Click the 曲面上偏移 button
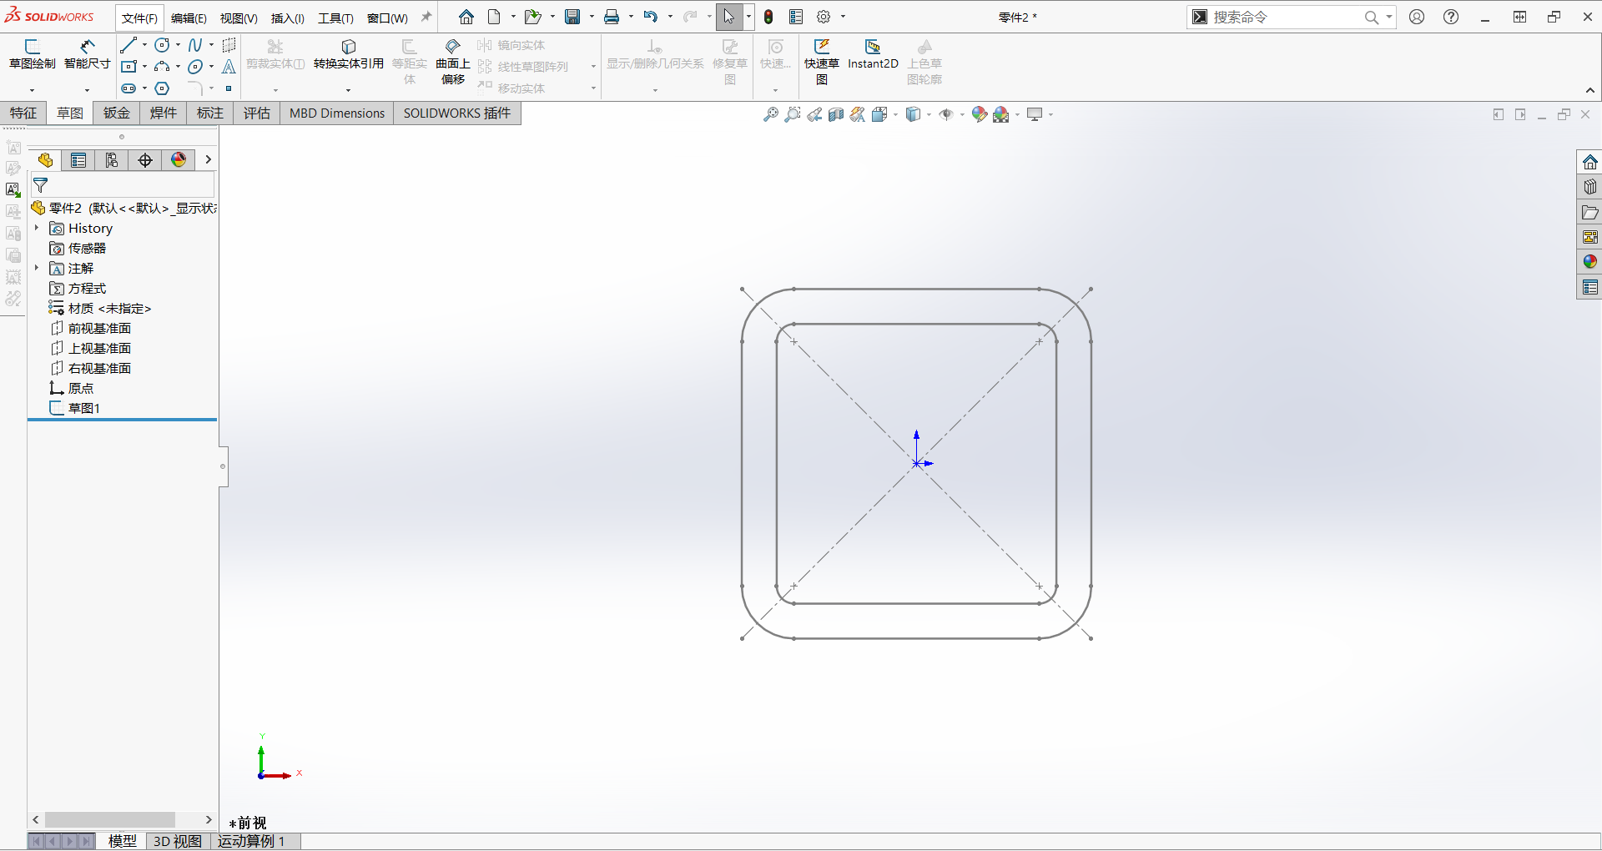 coord(453,62)
